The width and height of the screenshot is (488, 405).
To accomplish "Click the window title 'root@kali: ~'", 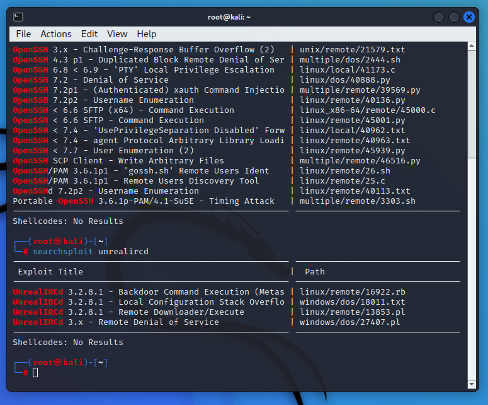I will (x=229, y=17).
